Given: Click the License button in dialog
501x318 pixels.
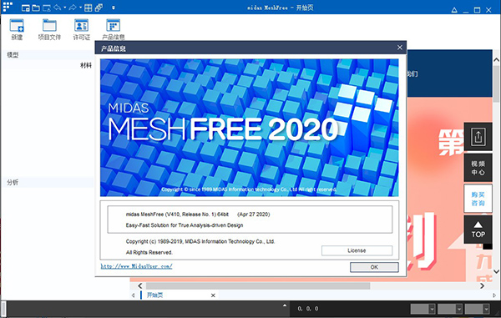Looking at the screenshot, I should point(357,250).
